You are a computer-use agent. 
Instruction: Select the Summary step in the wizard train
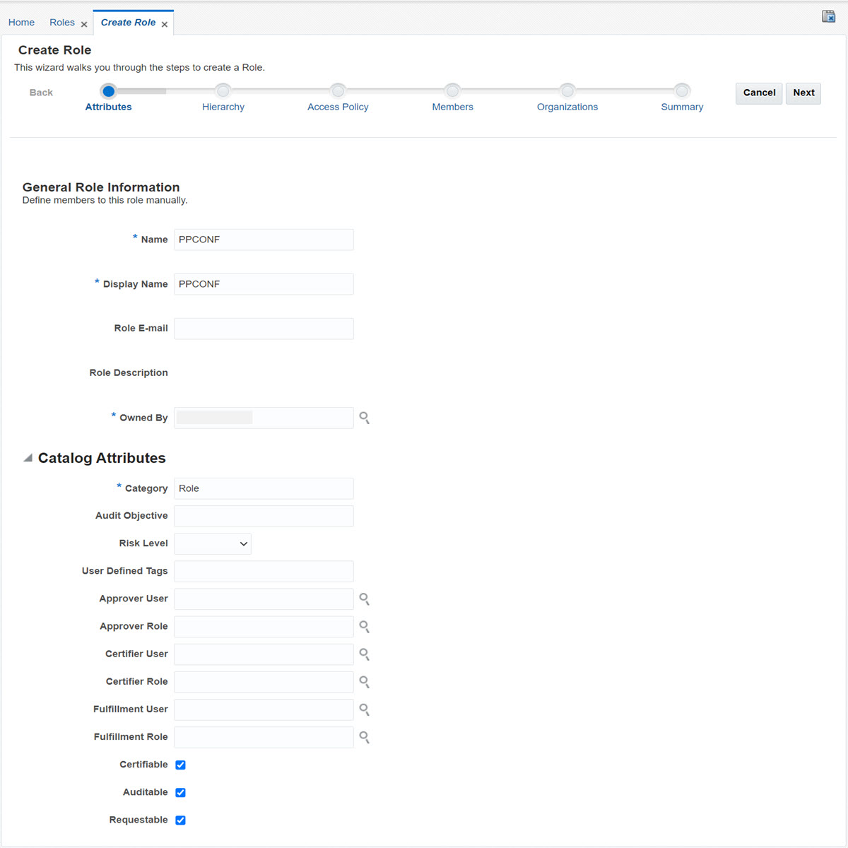point(681,90)
